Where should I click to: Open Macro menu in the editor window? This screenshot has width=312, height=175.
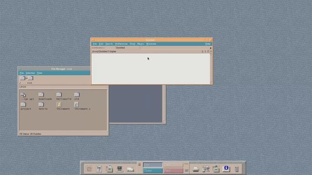pos(140,44)
